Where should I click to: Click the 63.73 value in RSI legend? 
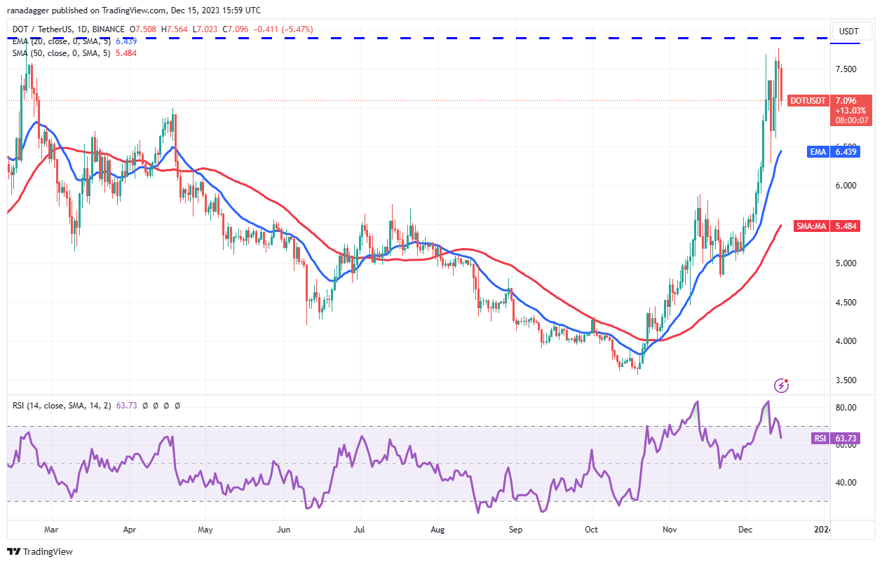coord(126,405)
